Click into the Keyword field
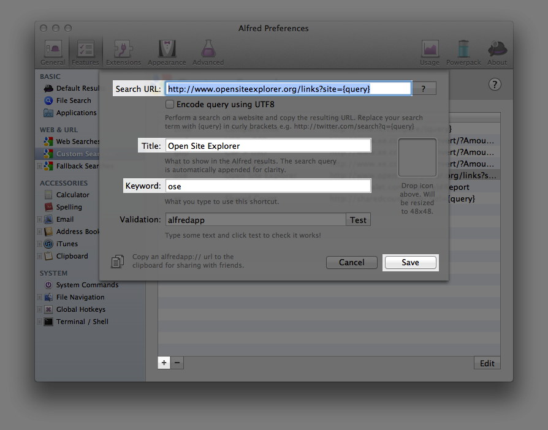Screen dimensions: 548x430 click(268, 186)
